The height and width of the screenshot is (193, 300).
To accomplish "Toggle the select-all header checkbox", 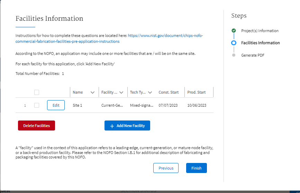I will pyautogui.click(x=37, y=92).
